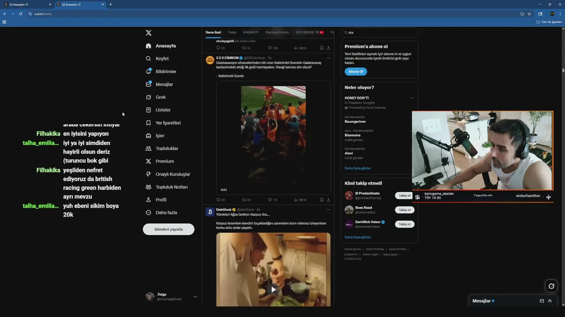Viewport: 565px width, 317px height.
Task: Like the 222 CİMBOM post
Action: point(270,200)
